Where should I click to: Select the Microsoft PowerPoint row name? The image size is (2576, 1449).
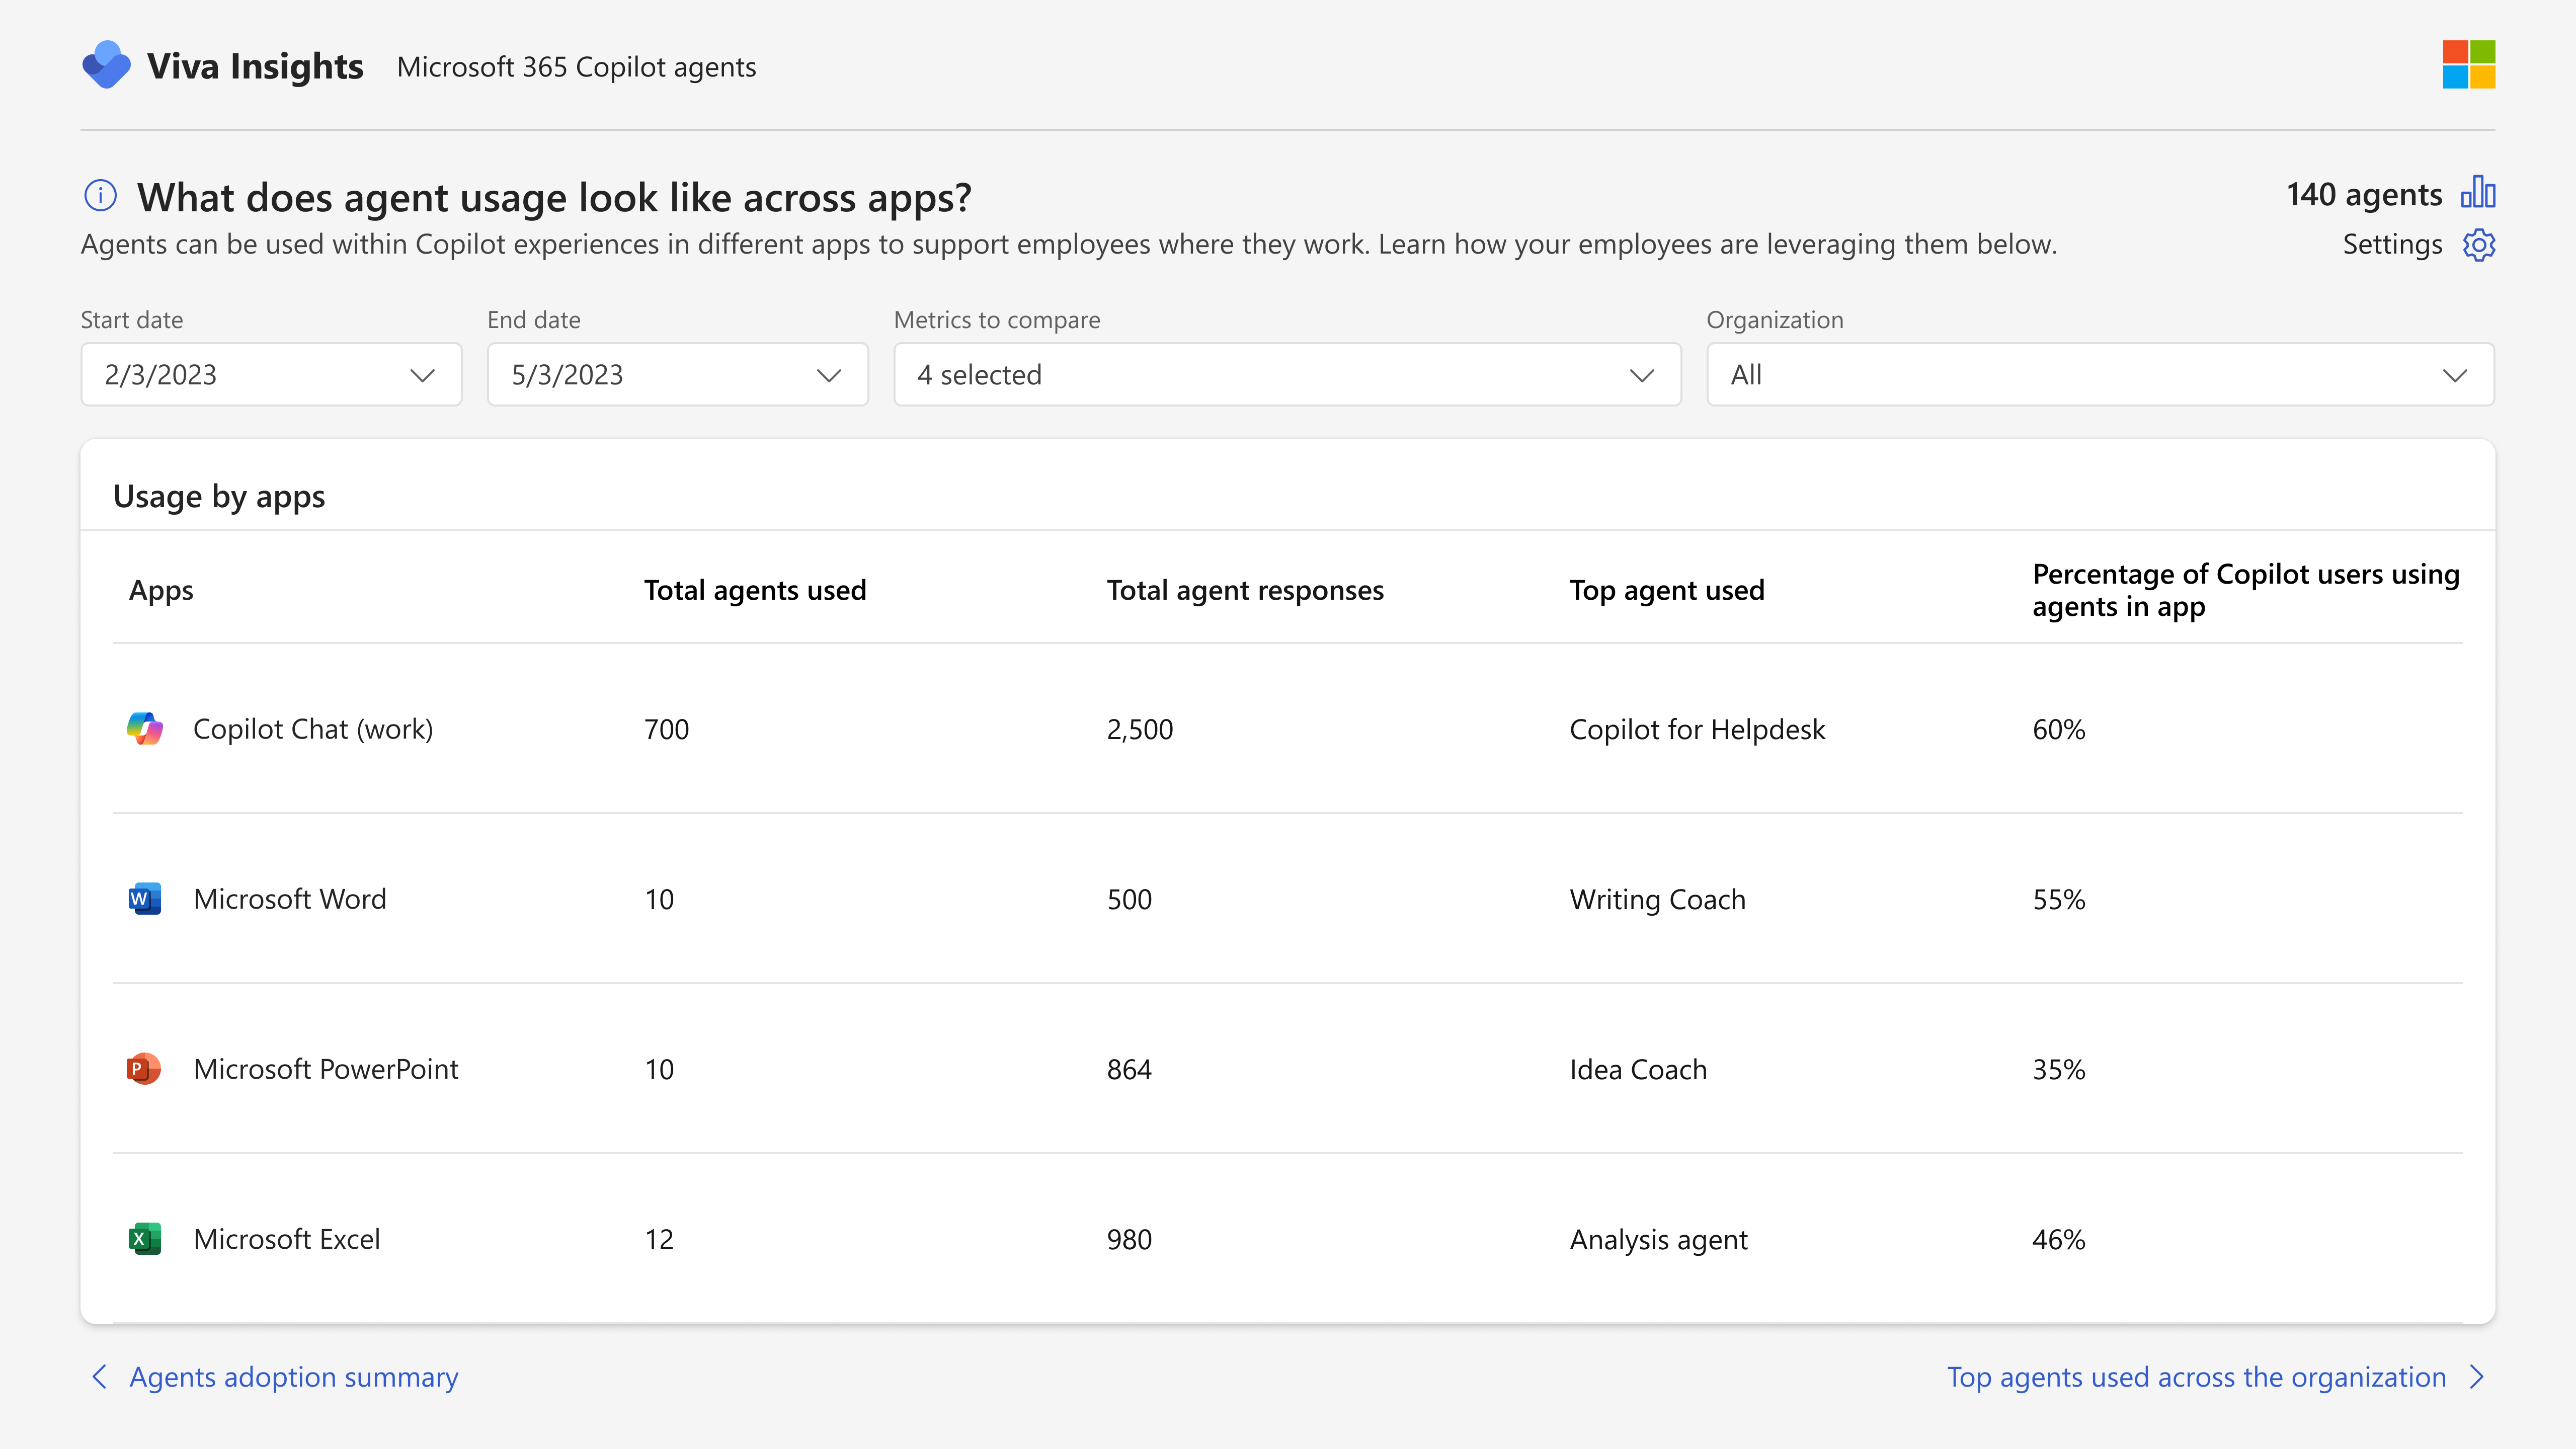coord(326,1069)
